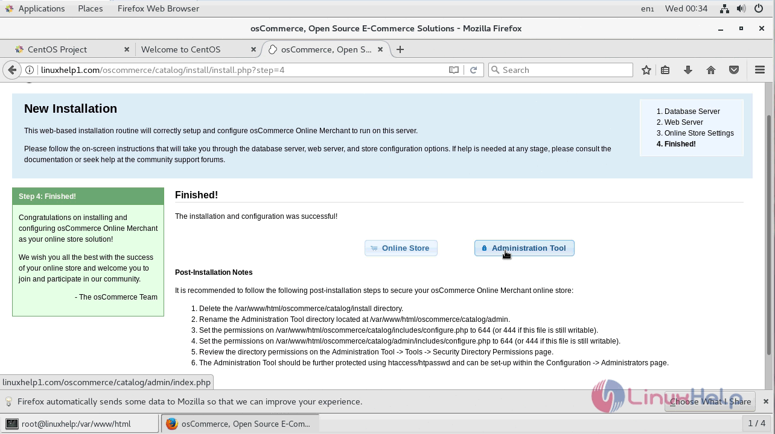Reload the current page
775x434 pixels.
click(473, 70)
